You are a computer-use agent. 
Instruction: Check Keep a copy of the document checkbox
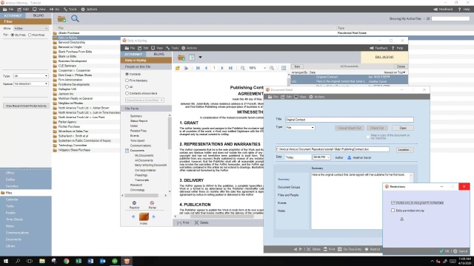point(368,137)
